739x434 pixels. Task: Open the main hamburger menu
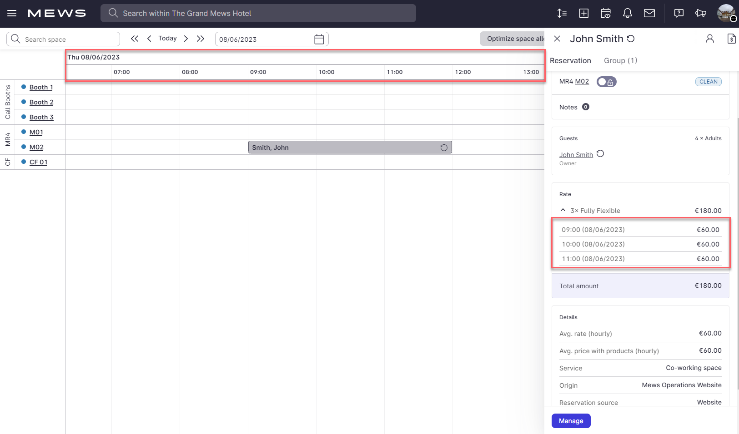pyautogui.click(x=11, y=13)
